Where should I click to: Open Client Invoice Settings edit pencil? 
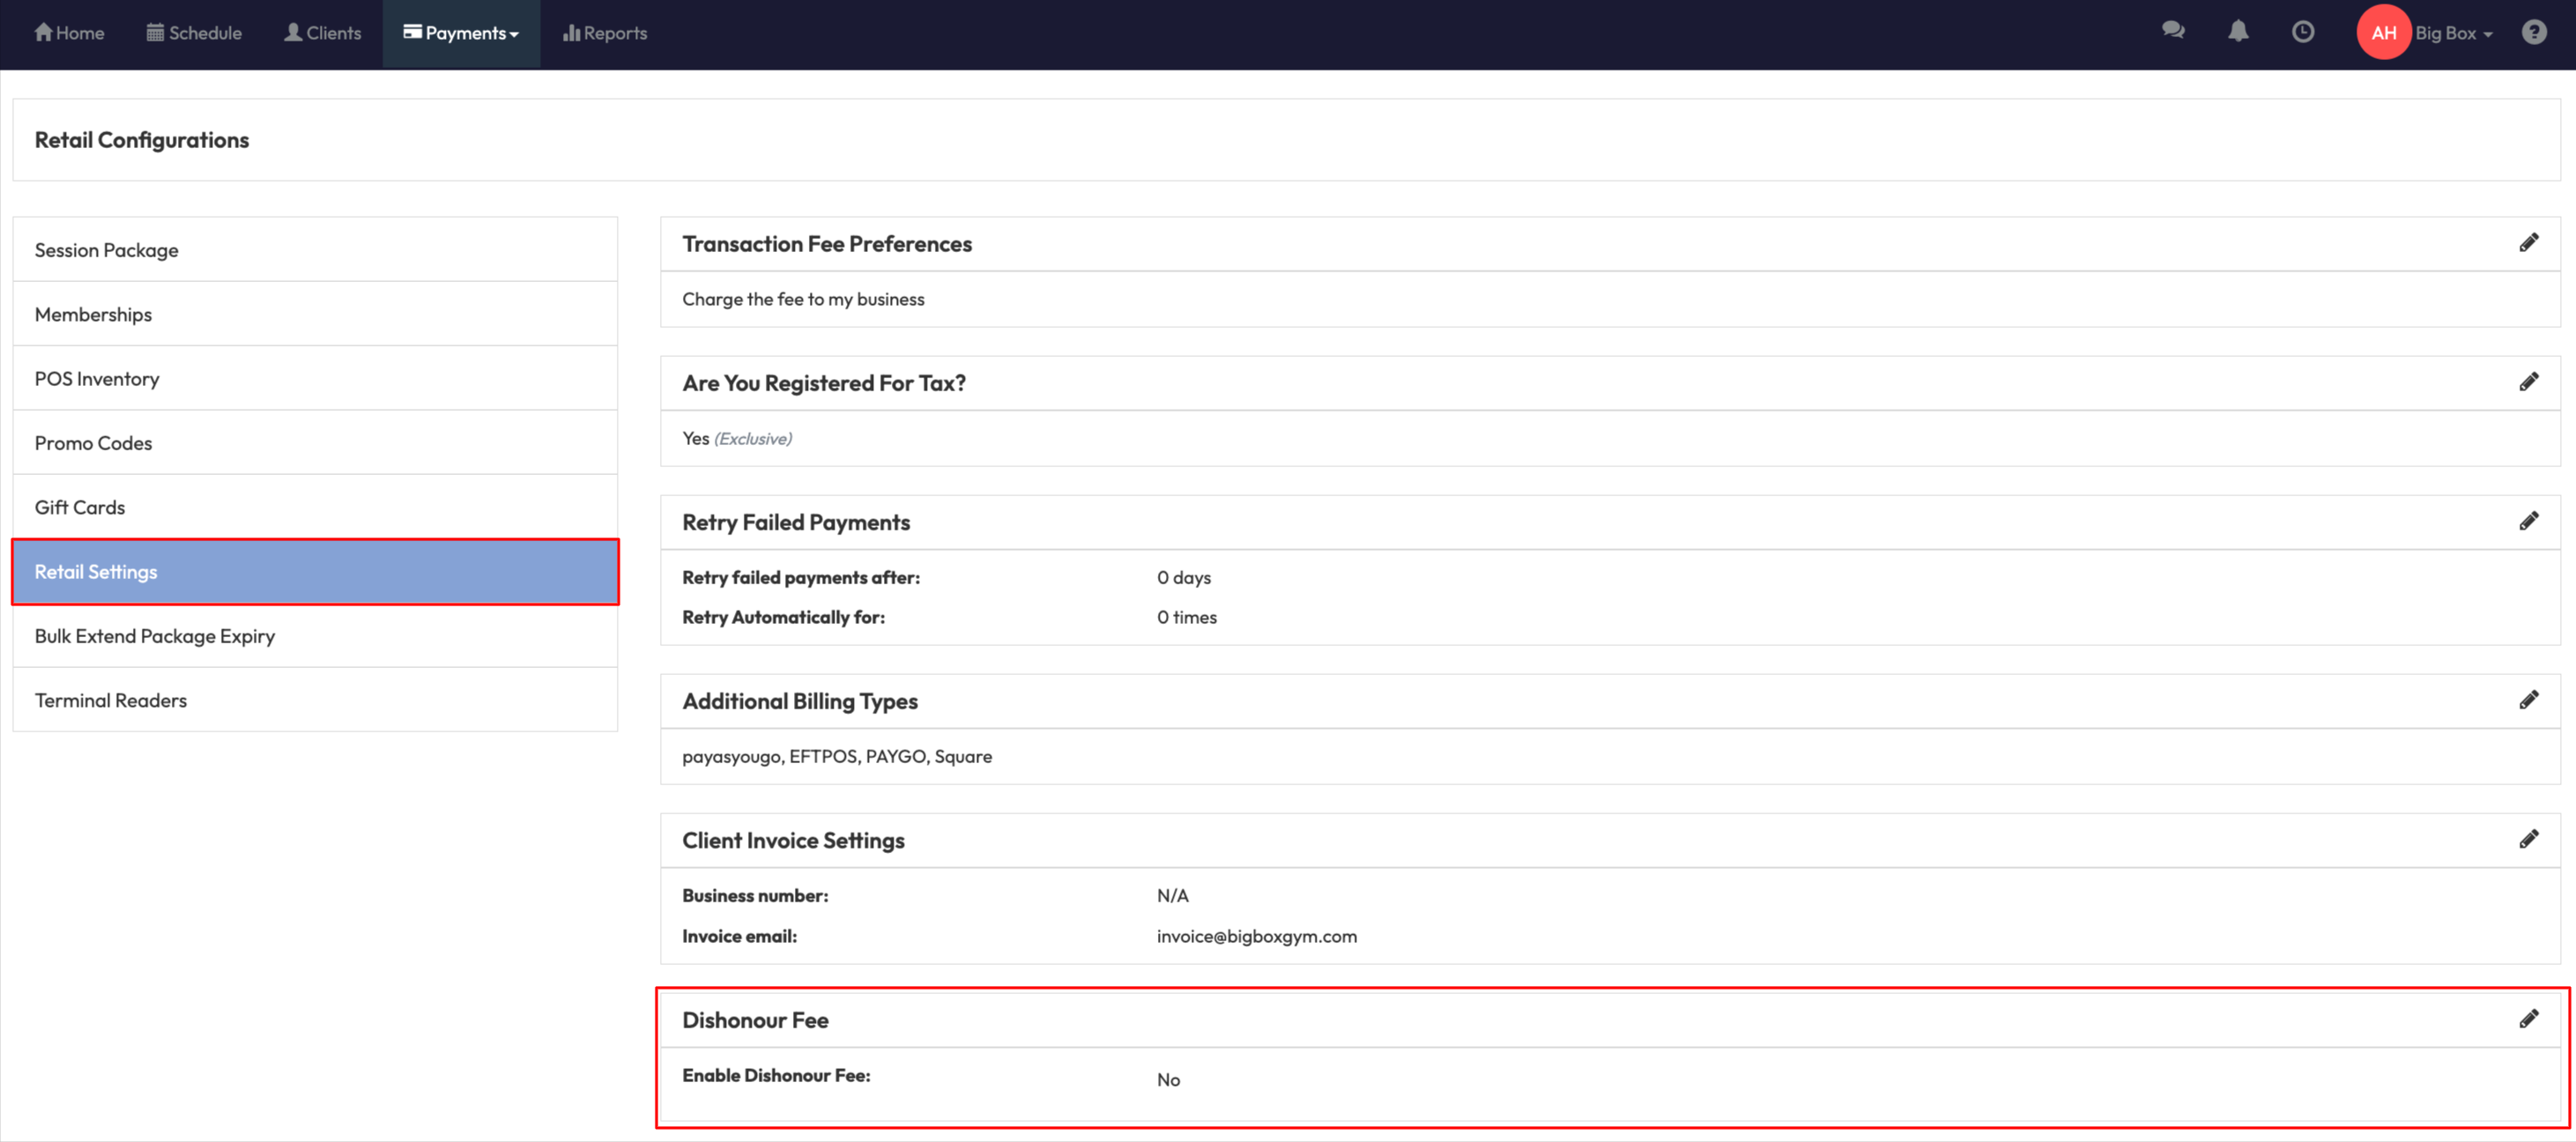click(2528, 839)
